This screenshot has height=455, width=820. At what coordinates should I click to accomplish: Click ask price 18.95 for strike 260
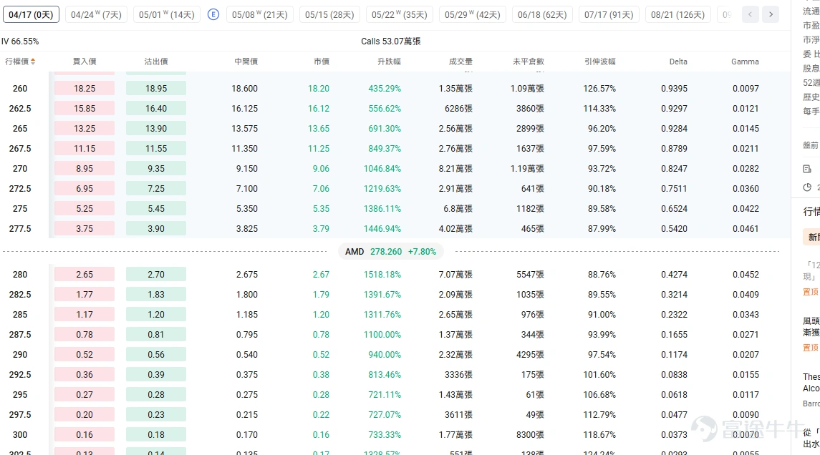[x=156, y=89]
